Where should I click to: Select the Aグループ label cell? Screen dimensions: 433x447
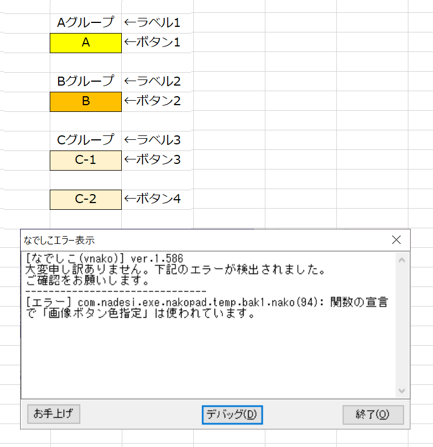click(85, 23)
